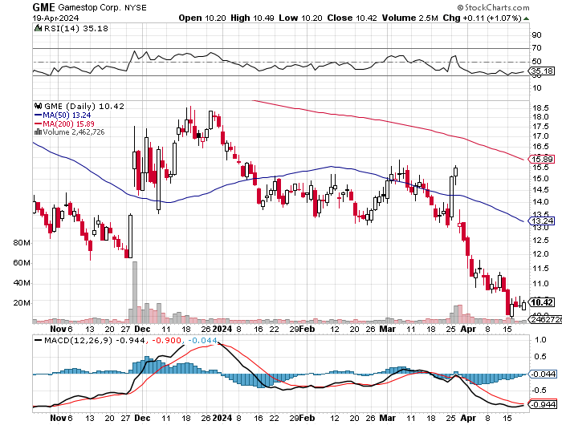Click the red MA(200) line marker in legend

[38, 123]
